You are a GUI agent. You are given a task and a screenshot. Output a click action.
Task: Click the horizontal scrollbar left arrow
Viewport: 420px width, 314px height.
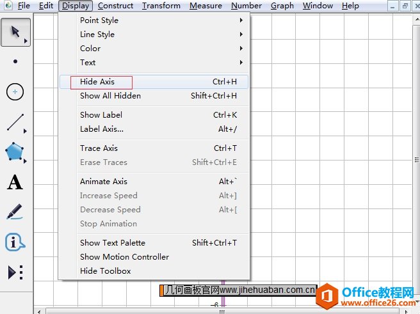click(38, 311)
